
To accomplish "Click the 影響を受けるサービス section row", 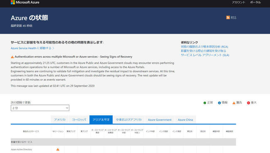I will 123,142.
